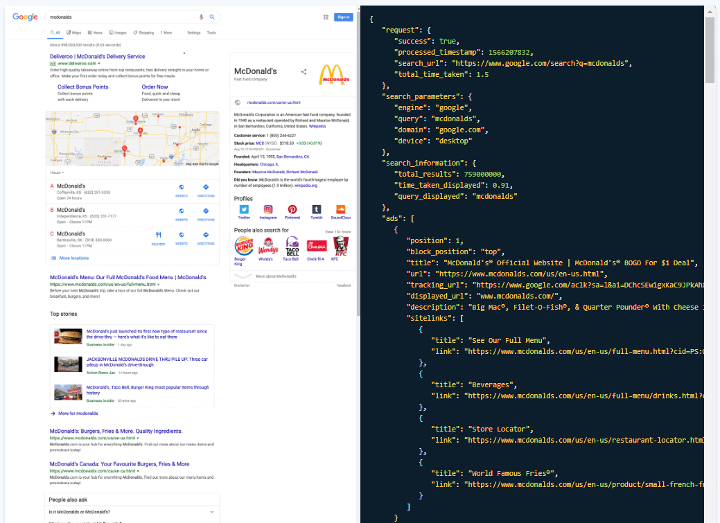Open the Settings menu below the search bar
This screenshot has height=523, width=720.
click(x=195, y=33)
